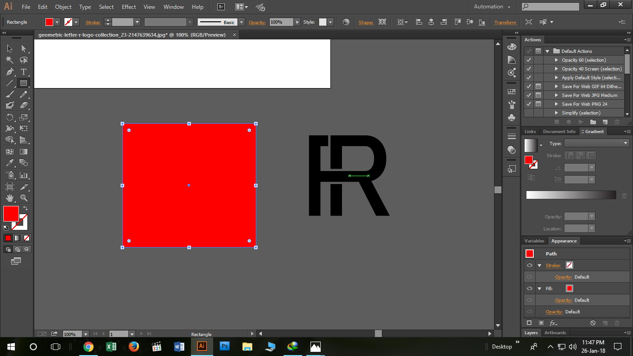Pick the Eyedropper tool
The image size is (633, 356).
(9, 163)
